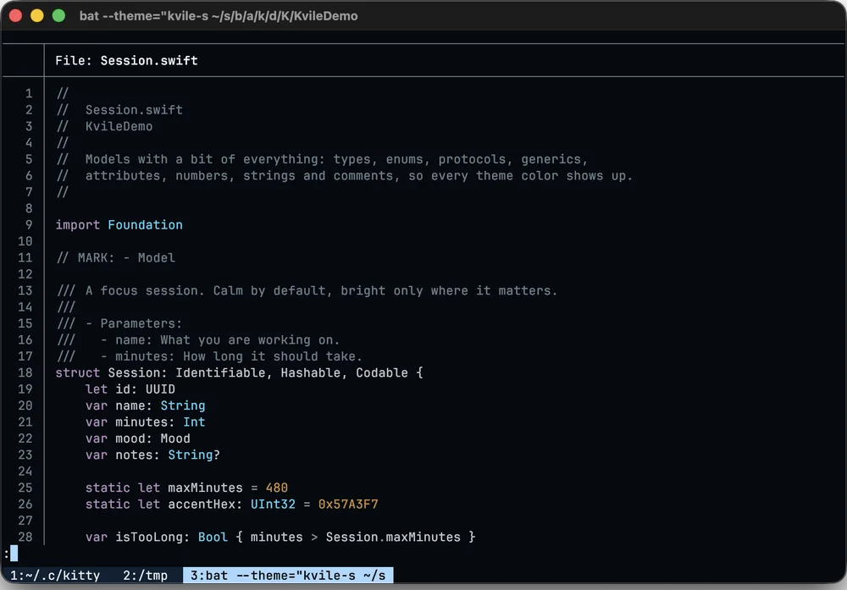Click 'Codable' in the struct declaration
847x590 pixels.
[382, 373]
